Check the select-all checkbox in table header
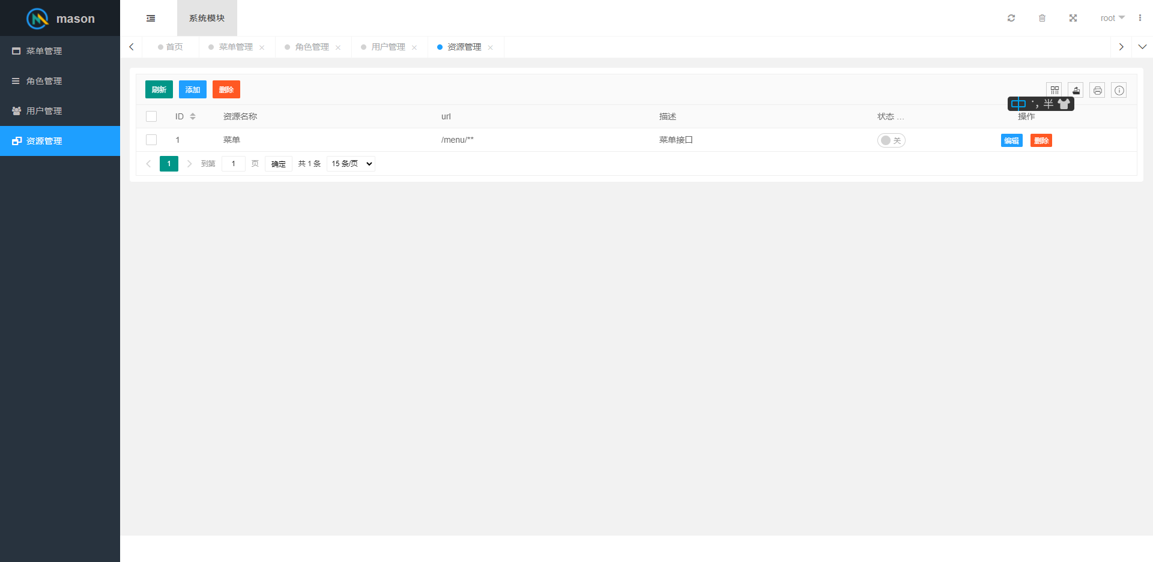The width and height of the screenshot is (1153, 562). [x=151, y=116]
